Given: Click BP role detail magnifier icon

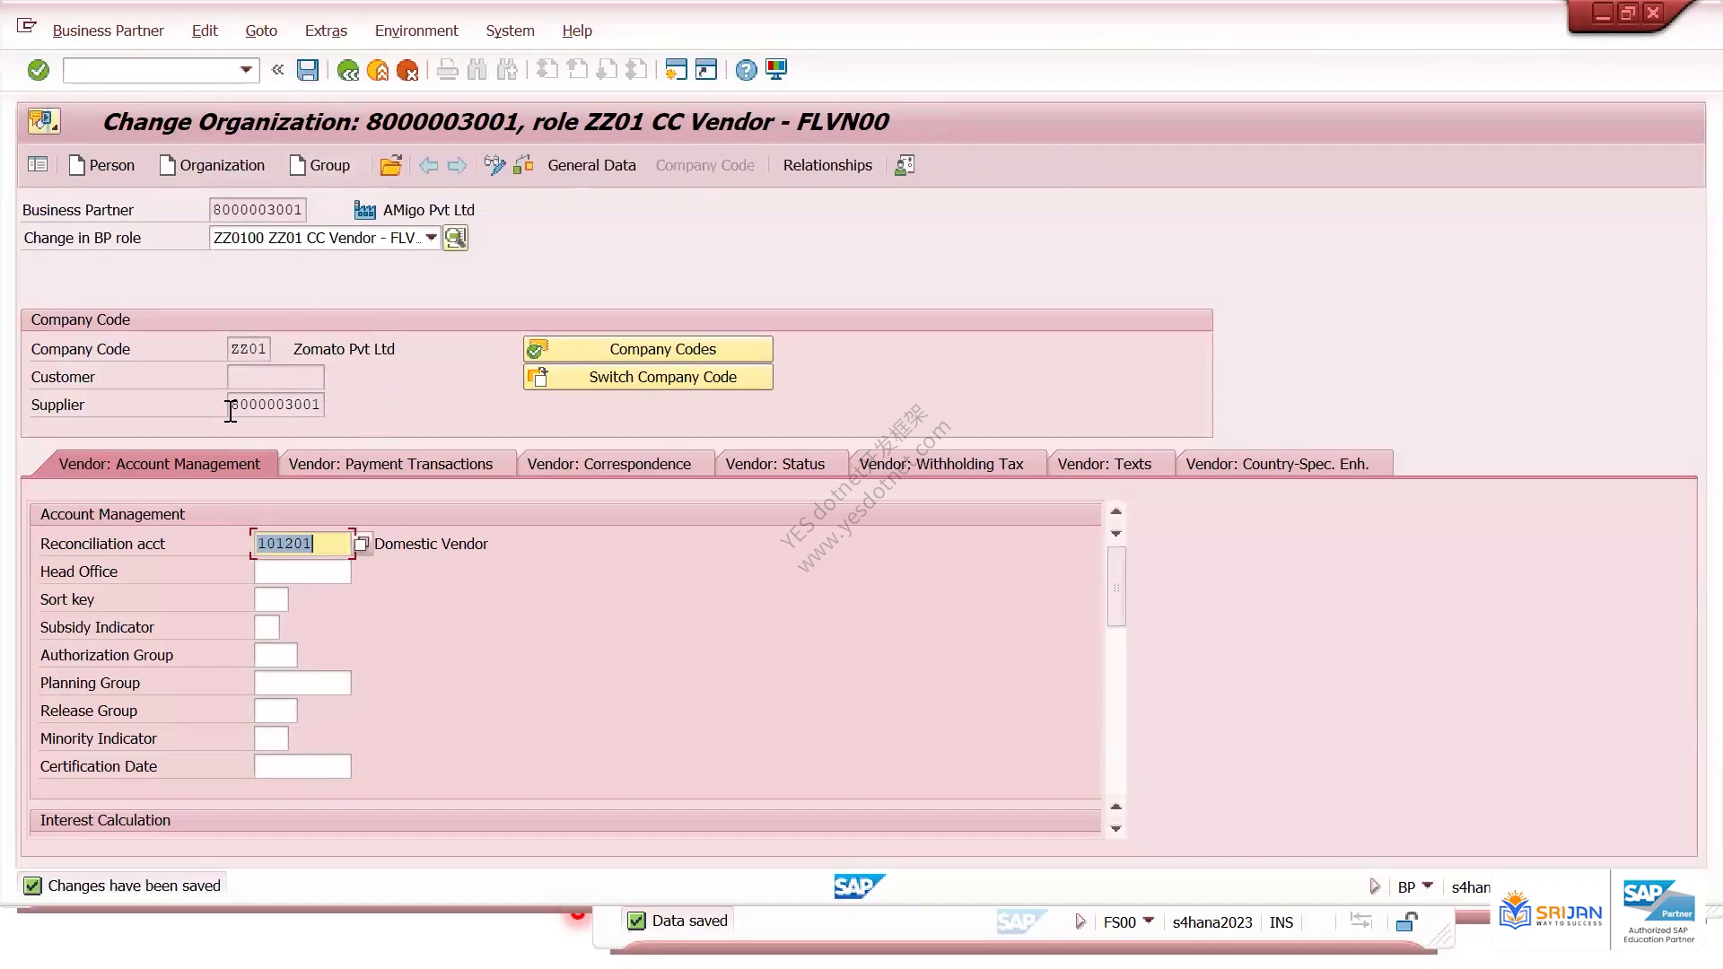Looking at the screenshot, I should [x=456, y=238].
